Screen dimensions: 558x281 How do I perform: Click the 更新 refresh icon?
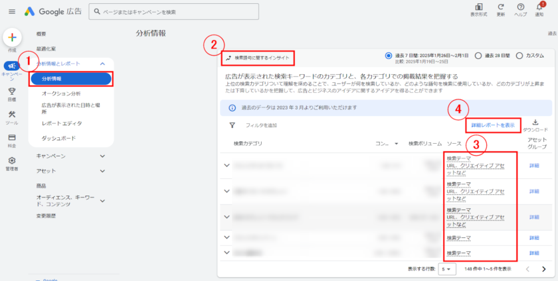[500, 7]
